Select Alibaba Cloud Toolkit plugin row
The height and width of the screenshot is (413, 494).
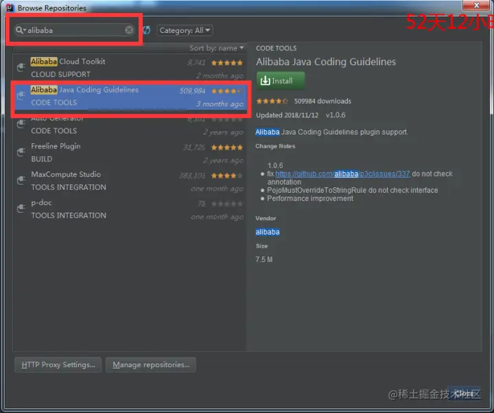[130, 68]
